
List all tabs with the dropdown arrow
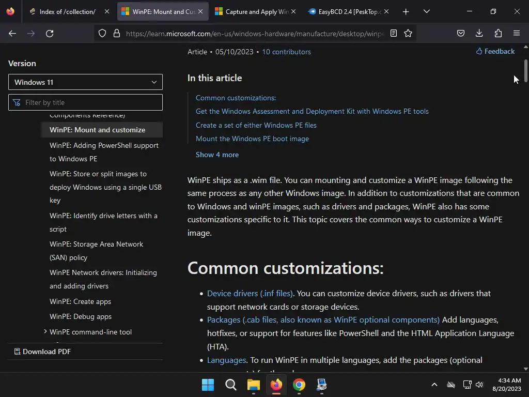[x=426, y=11]
